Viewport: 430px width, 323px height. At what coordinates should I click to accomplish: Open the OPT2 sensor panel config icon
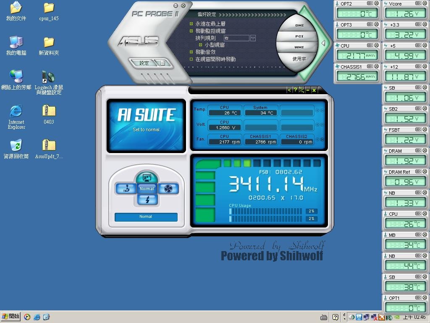(370, 3)
